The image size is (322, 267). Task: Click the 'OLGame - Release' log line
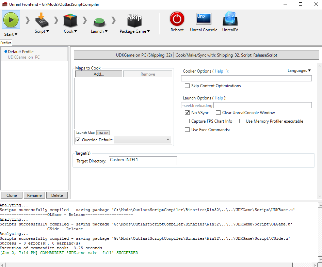[x=66, y=215]
